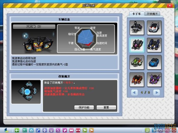Click the 集气速度 radar label
The height and width of the screenshot is (133, 178).
[x=95, y=49]
